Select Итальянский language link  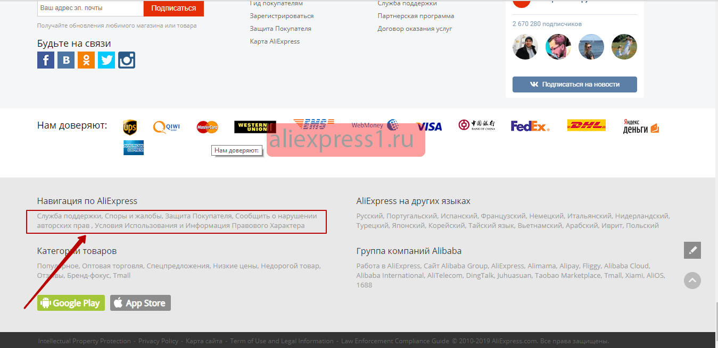(589, 216)
